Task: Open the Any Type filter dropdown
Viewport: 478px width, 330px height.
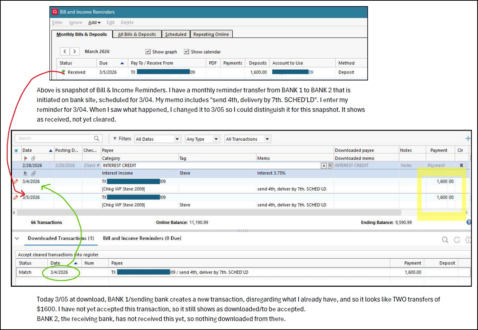Action: click(x=202, y=139)
